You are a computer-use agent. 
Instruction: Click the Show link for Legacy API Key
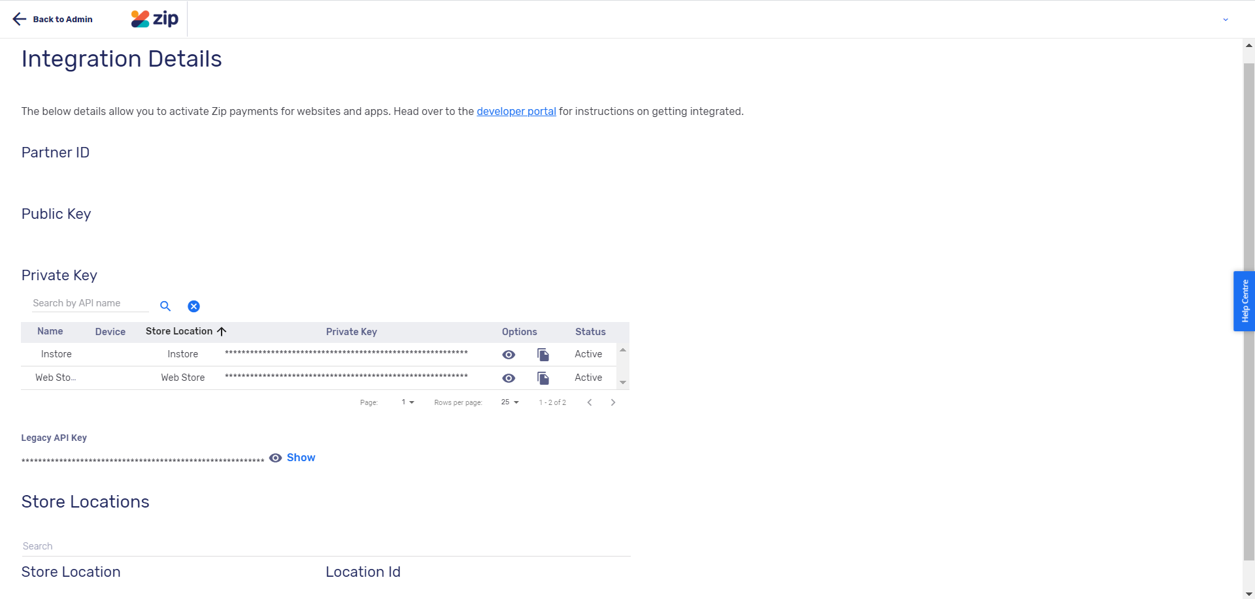click(301, 457)
